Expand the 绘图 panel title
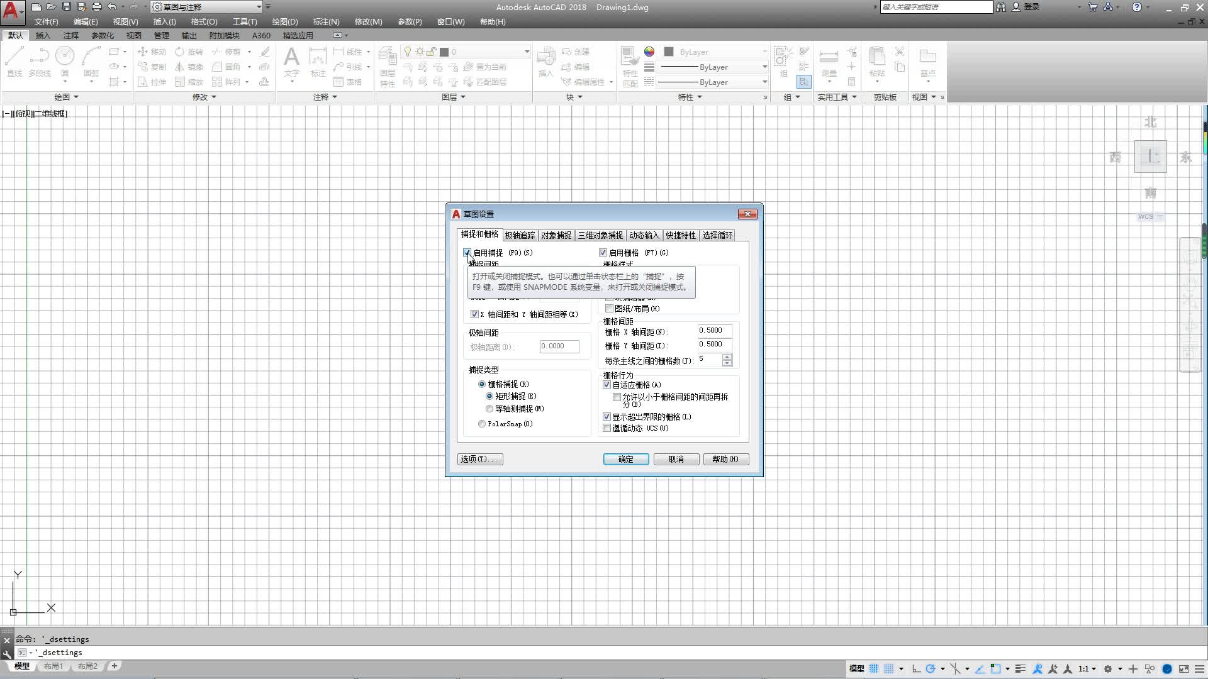1208x679 pixels. tap(66, 97)
